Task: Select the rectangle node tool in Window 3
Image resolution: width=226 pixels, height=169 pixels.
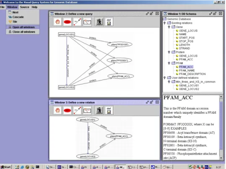Action: point(87,110)
